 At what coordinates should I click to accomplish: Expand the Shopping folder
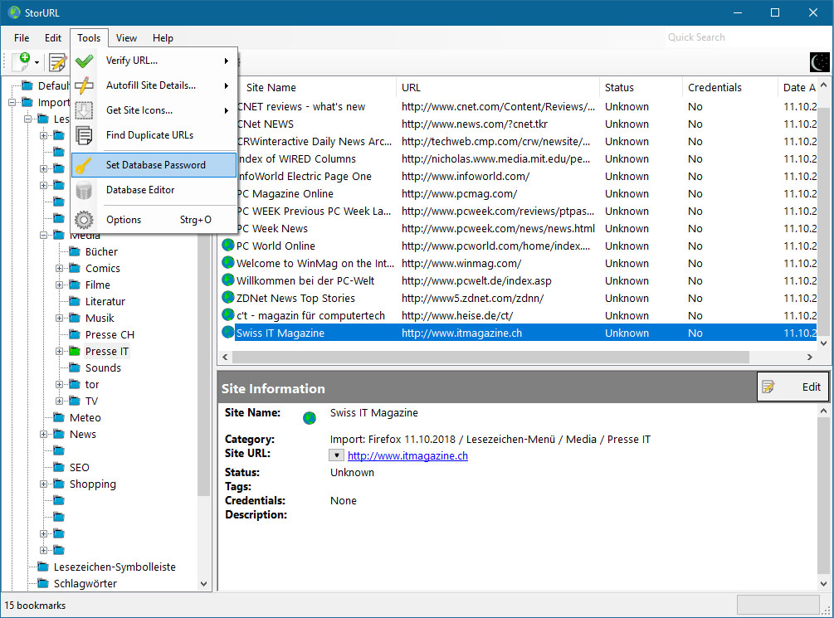click(x=44, y=484)
